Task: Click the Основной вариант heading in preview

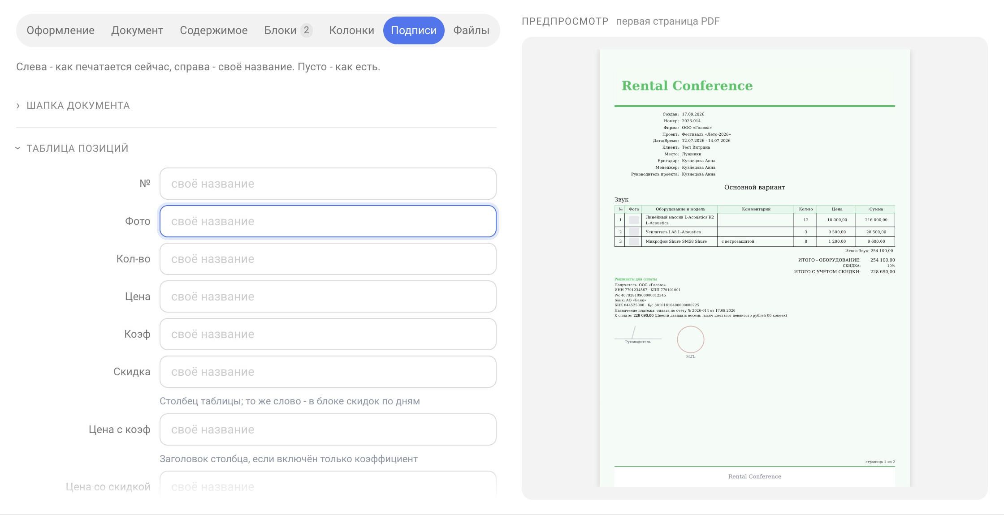Action: pyautogui.click(x=755, y=187)
